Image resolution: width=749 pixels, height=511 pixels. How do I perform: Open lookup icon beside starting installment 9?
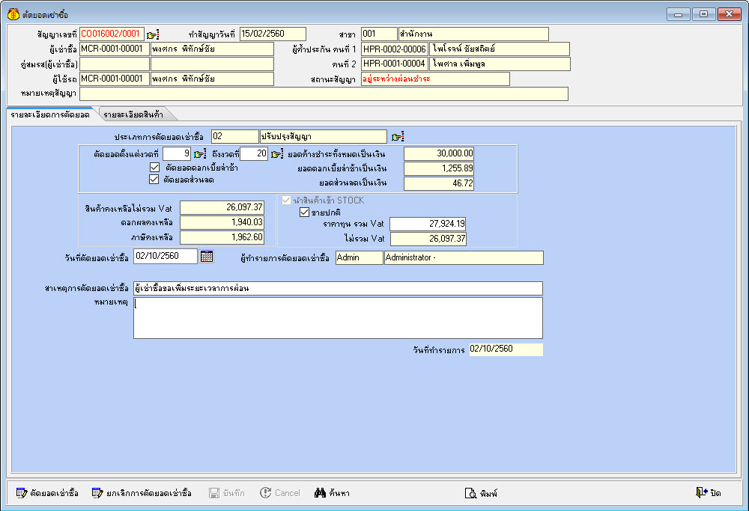pyautogui.click(x=200, y=154)
